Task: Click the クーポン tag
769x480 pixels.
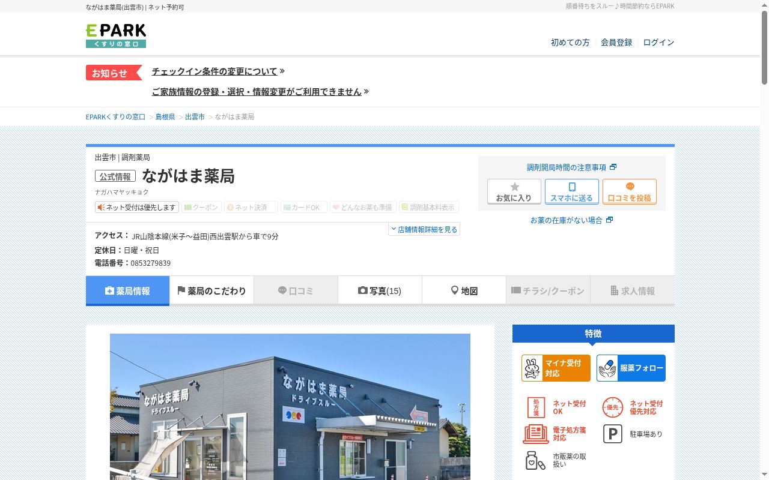Action: pyautogui.click(x=201, y=207)
